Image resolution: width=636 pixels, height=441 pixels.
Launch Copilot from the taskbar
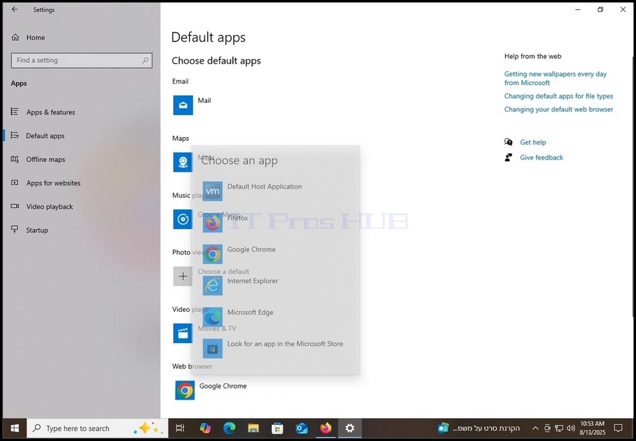pyautogui.click(x=205, y=428)
